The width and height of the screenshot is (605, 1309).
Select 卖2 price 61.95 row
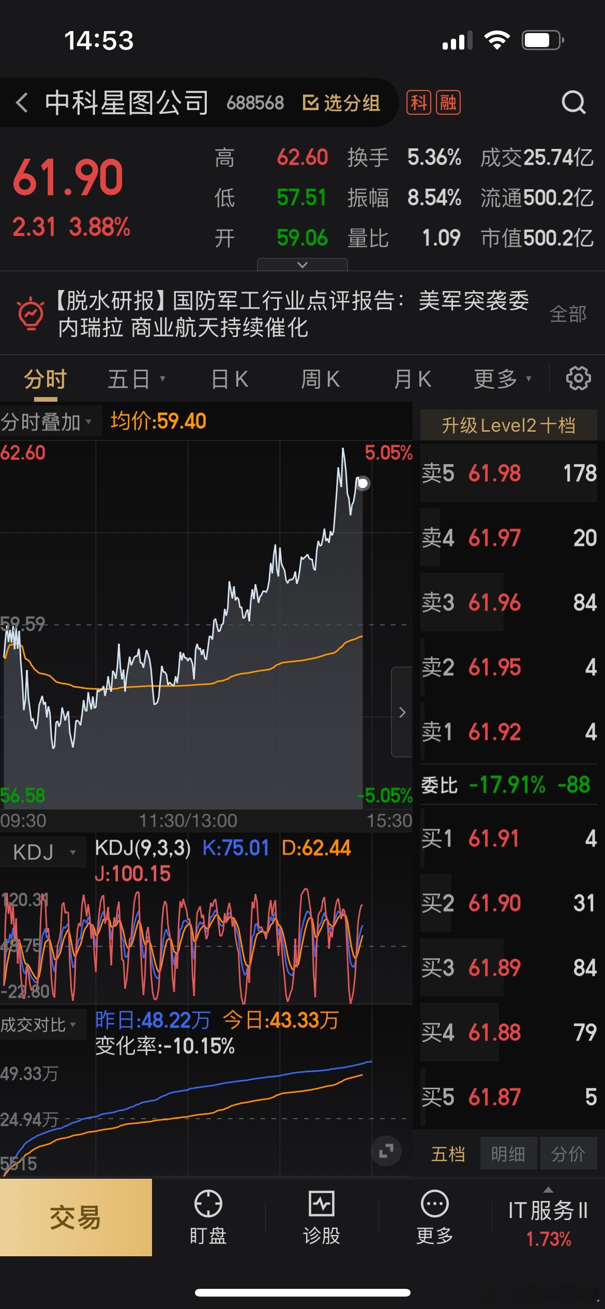click(509, 667)
